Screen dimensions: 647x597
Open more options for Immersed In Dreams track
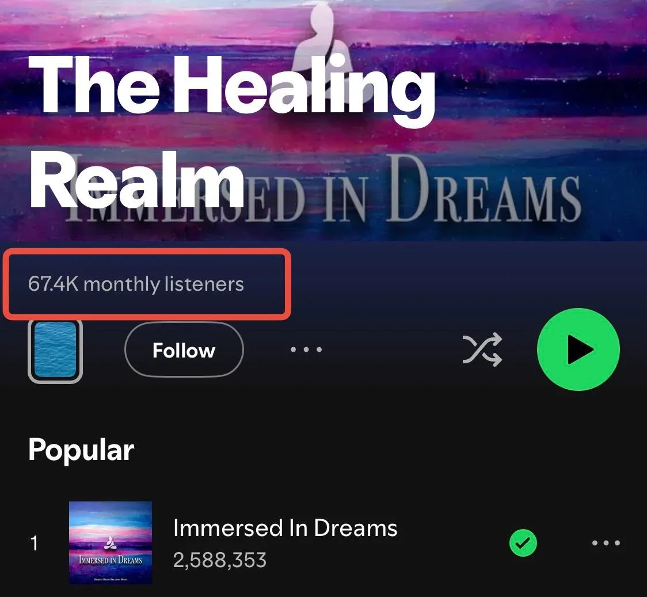pyautogui.click(x=606, y=542)
